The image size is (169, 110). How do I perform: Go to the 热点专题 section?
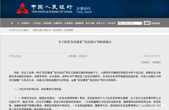[x=90, y=23]
